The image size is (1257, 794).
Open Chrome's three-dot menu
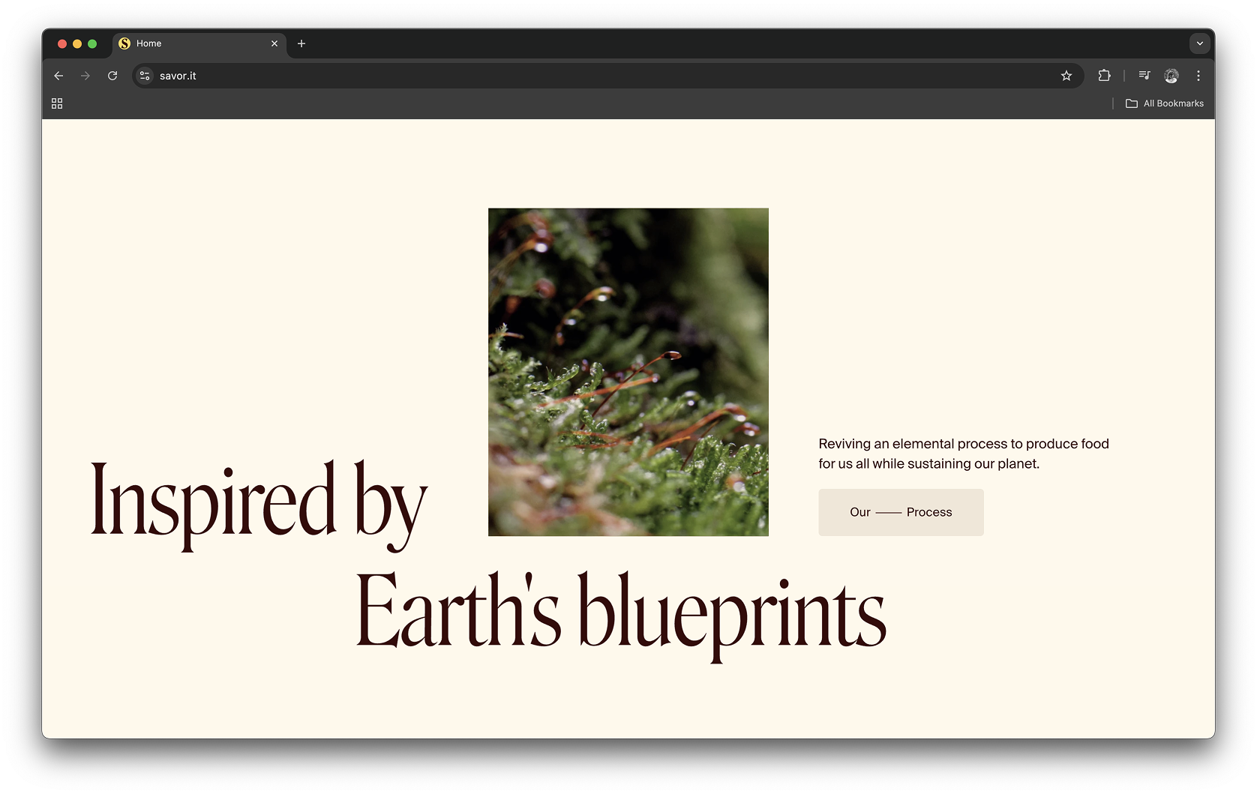point(1198,76)
